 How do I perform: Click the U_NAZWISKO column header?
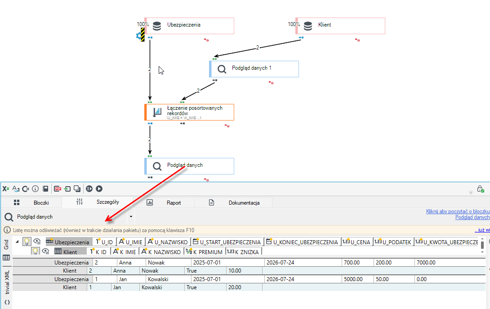pos(168,242)
